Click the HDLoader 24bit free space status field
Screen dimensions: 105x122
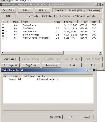pyautogui.click(x=60, y=16)
